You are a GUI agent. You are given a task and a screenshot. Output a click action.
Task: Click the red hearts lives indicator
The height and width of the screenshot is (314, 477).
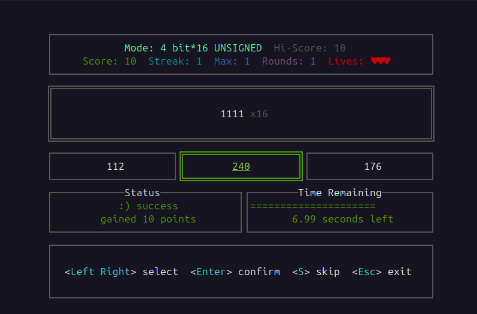380,61
